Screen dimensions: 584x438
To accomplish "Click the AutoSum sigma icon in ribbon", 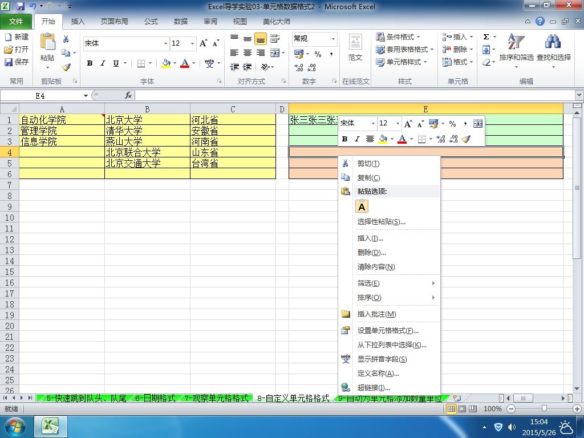I will 486,37.
